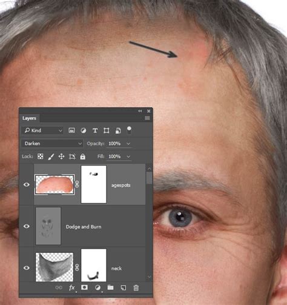The width and height of the screenshot is (287, 305).
Task: Select the Dodge and Burn layer thumbnail
Action: tap(48, 226)
